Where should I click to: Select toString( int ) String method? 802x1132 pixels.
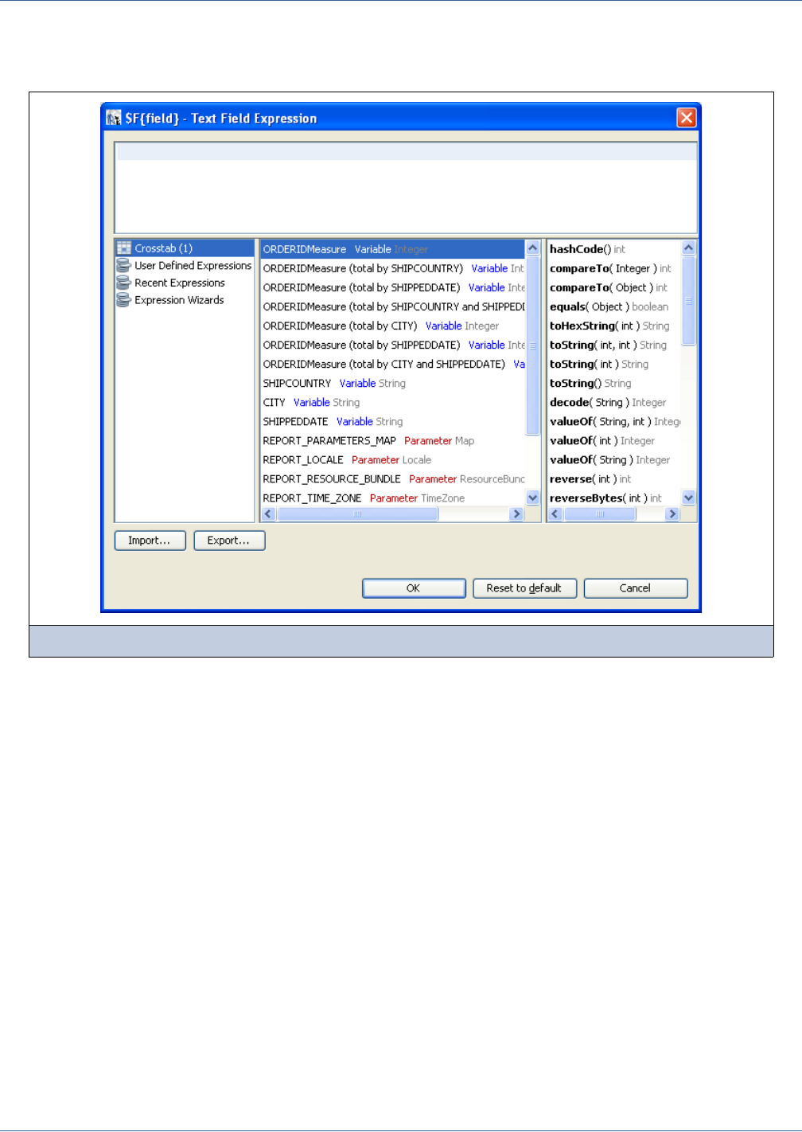pyautogui.click(x=614, y=364)
